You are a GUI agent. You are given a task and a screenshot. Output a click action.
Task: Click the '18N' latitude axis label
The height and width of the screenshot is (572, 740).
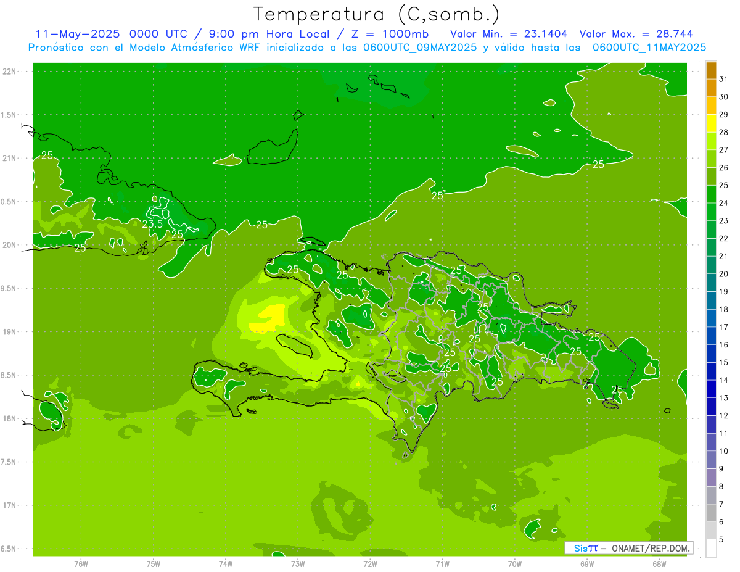[x=10, y=418]
